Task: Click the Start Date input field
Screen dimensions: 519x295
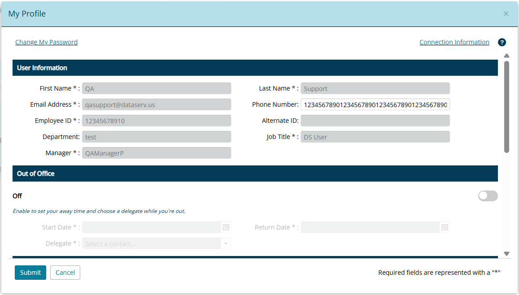Action: 151,227
